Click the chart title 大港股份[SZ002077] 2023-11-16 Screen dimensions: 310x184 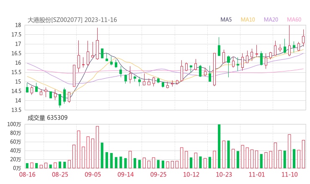[x=72, y=20]
